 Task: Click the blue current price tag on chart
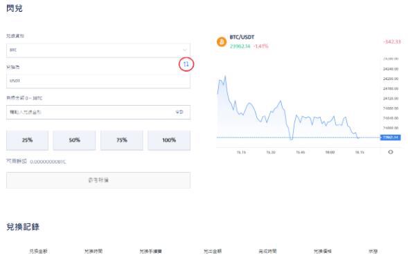(x=390, y=137)
